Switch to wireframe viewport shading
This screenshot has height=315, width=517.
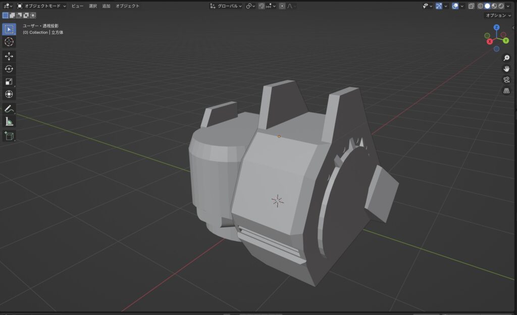480,6
